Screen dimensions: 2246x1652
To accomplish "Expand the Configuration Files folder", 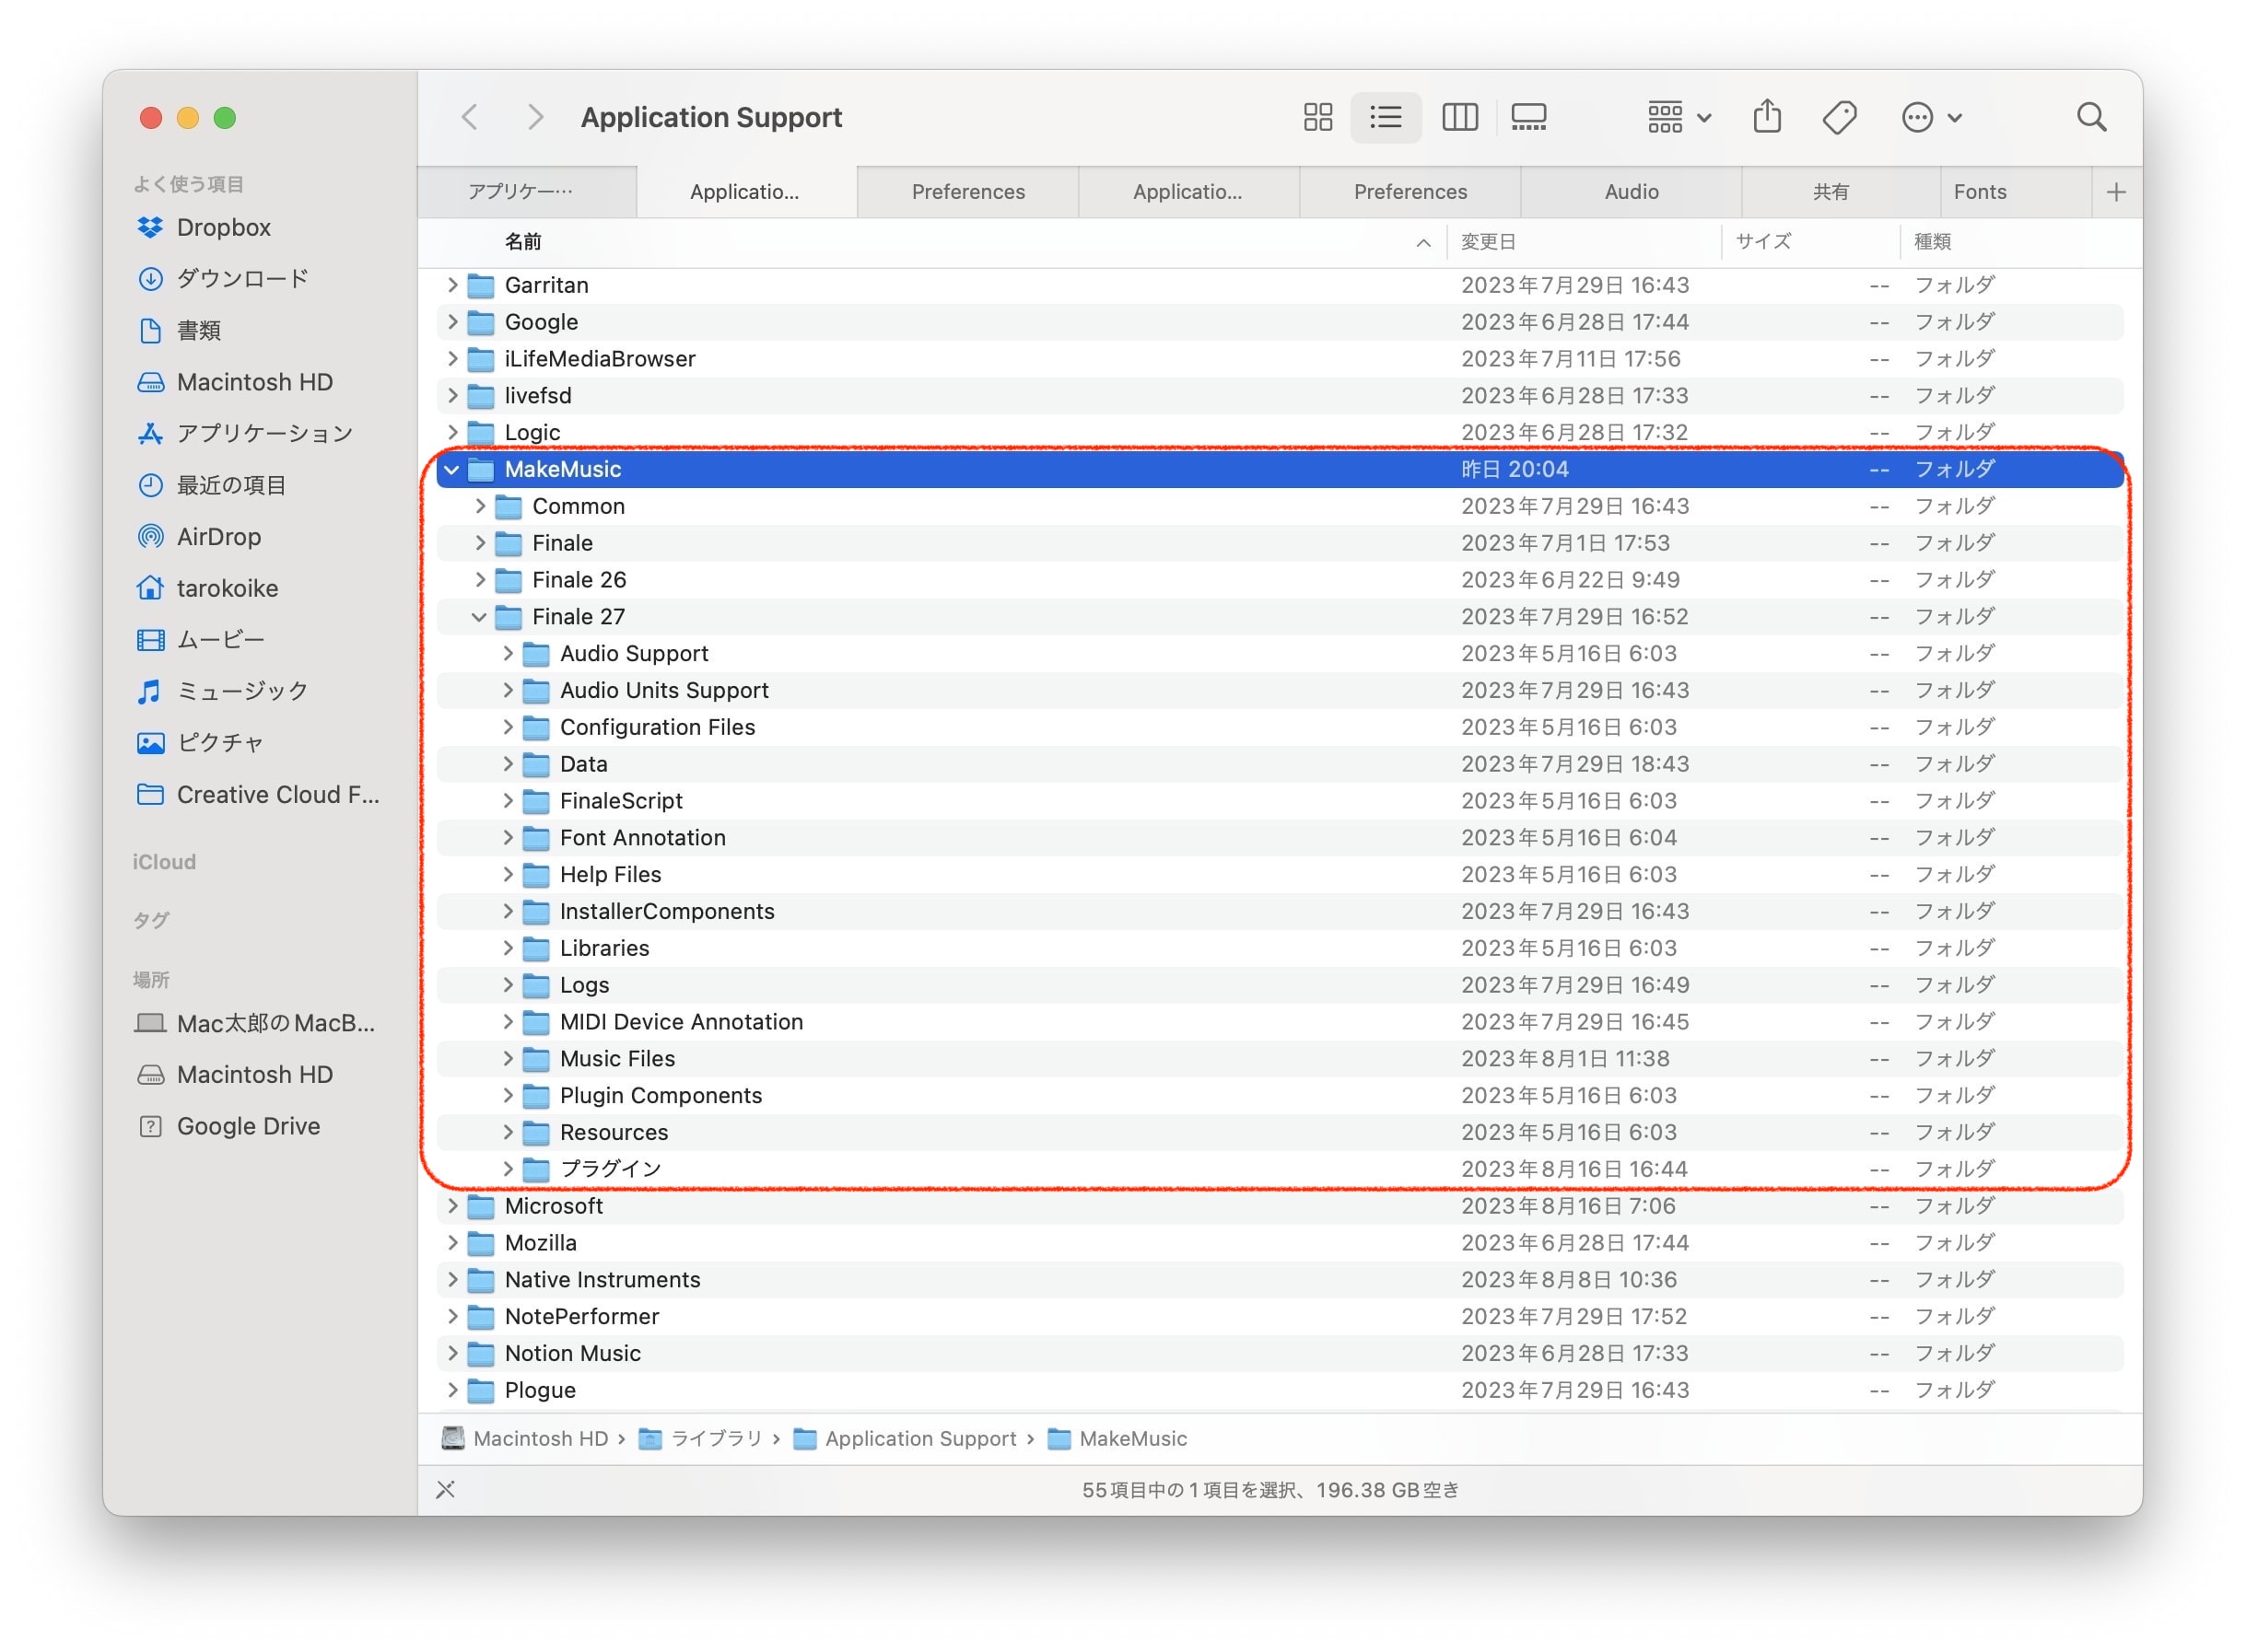I will coord(509,728).
